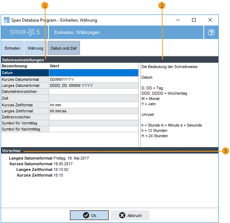The height and width of the screenshot is (223, 230).
Task: Click the Symbol für Vormittag label
Action: tap(19, 123)
